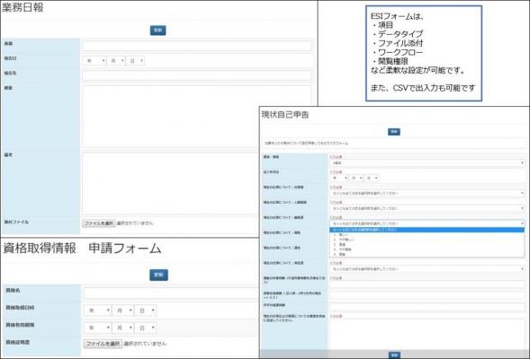Open the day dropdown for 資格取得日時

146,311
